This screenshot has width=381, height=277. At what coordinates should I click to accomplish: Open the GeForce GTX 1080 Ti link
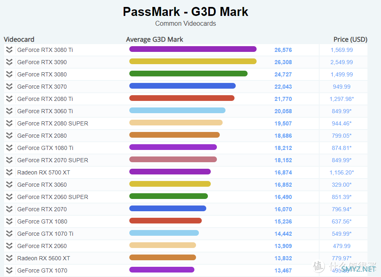45,148
